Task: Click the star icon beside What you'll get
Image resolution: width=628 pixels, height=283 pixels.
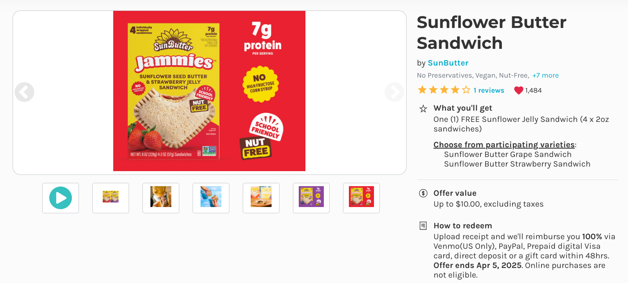Action: (423, 109)
